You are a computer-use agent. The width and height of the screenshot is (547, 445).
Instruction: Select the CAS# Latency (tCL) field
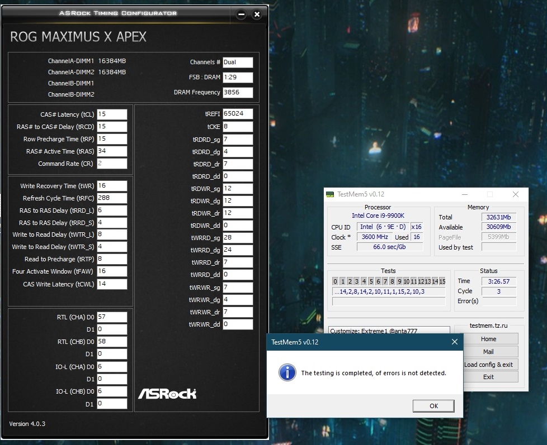(x=112, y=114)
